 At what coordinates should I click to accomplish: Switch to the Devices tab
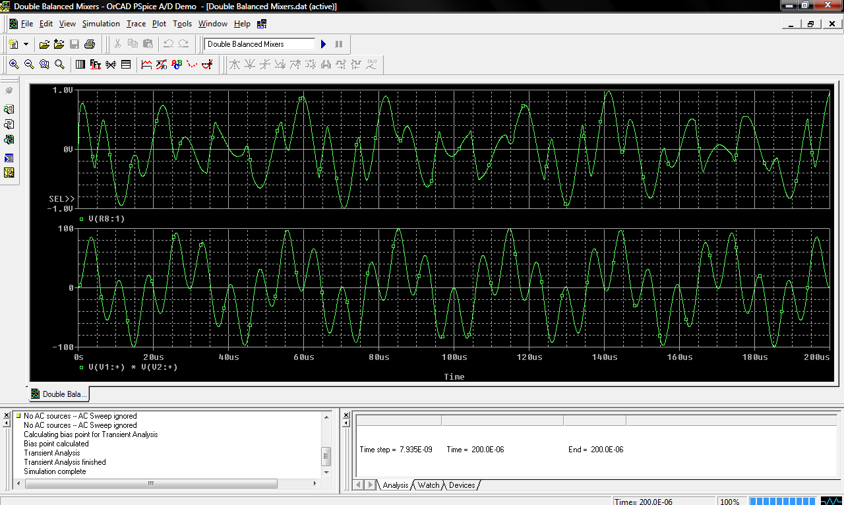[462, 485]
